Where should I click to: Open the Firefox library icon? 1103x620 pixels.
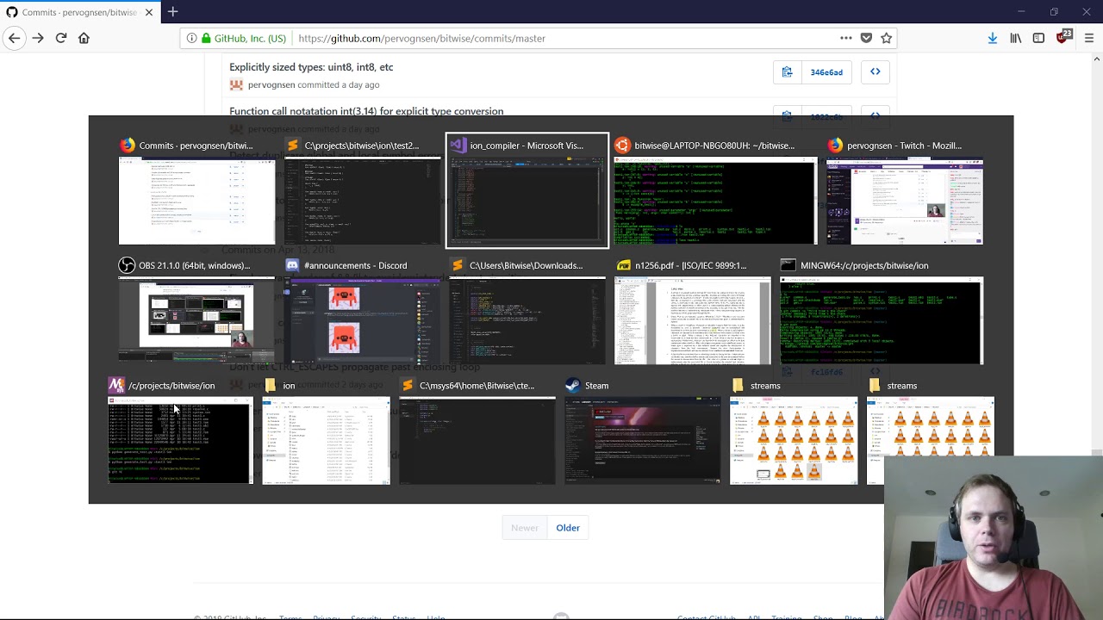[1016, 38]
